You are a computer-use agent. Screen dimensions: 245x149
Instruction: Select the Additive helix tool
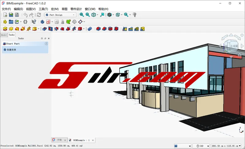tap(29, 29)
